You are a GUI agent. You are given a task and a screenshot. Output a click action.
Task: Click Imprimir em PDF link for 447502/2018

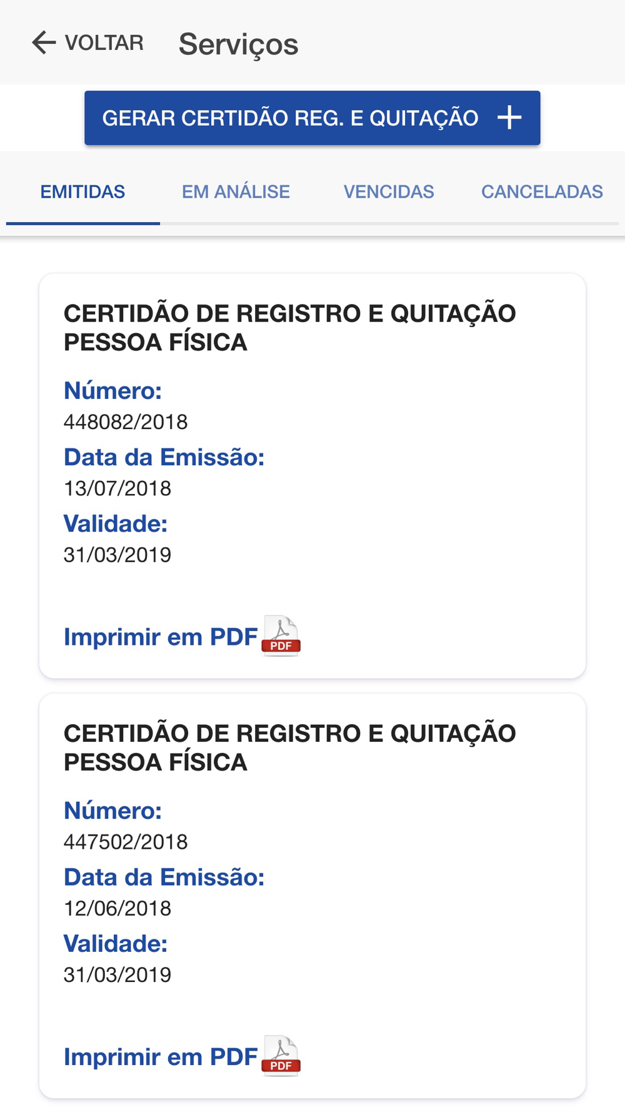click(161, 1057)
